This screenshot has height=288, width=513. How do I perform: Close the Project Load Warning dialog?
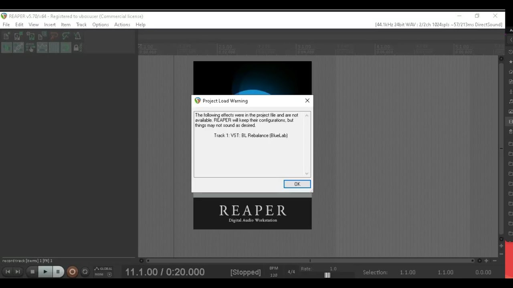point(307,100)
